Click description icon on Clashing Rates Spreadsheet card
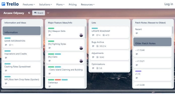 tap(6, 70)
